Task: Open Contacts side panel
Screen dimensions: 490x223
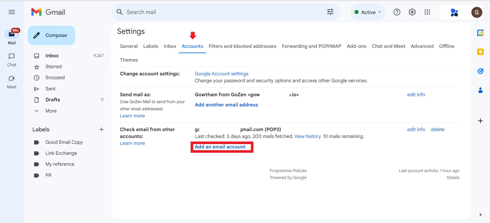Action: pyautogui.click(x=480, y=90)
